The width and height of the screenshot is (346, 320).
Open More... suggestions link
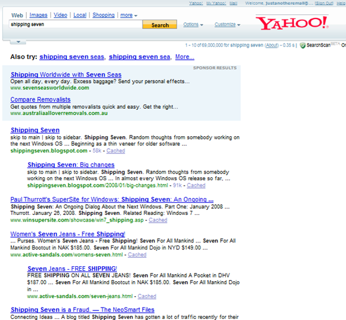tap(185, 57)
